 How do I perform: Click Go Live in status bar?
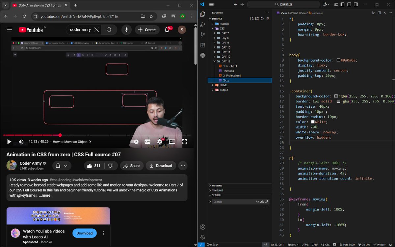pos(365,245)
